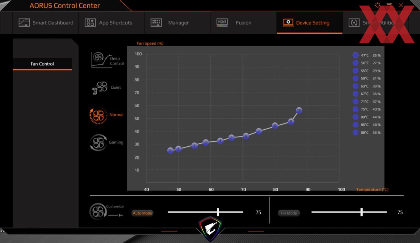Enable Fix Mode
This screenshot has width=420, height=243.
(x=289, y=213)
